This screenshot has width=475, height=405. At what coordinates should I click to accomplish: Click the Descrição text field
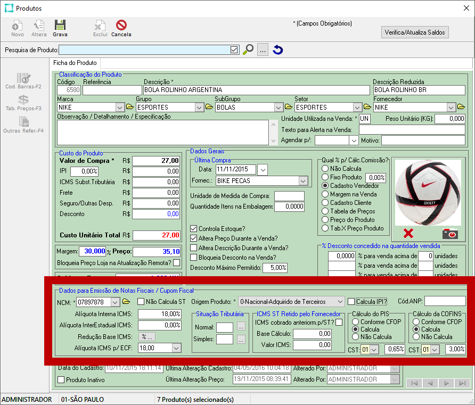click(x=256, y=90)
